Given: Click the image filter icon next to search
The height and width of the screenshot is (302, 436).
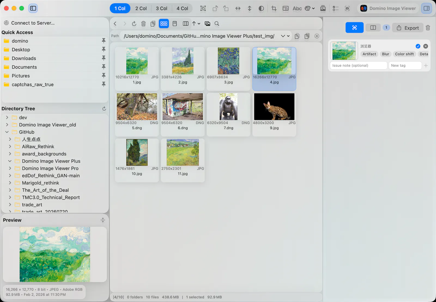Looking at the screenshot, I should click(x=207, y=24).
